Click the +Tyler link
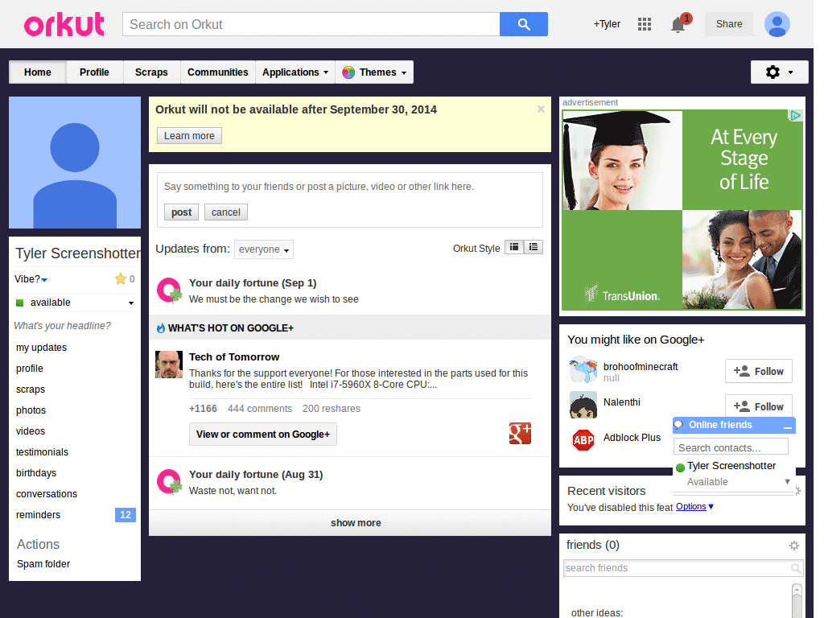 pos(607,24)
